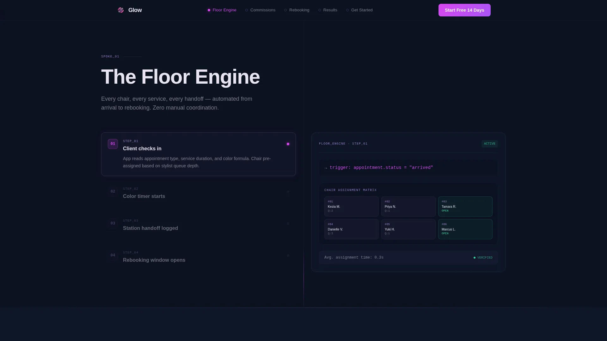
Task: Click the VERIFIED status indicator
Action: 483,258
